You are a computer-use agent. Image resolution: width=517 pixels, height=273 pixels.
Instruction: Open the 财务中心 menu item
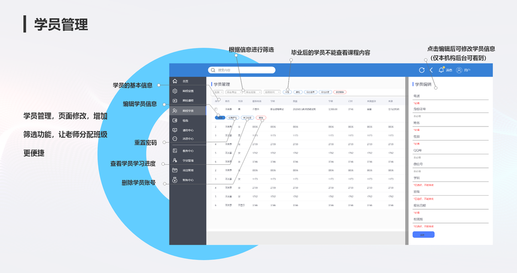[x=188, y=180]
